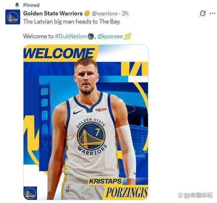Screen dimensions: 217x203
Task: Open the @kporzee mention
Action: pyautogui.click(x=110, y=36)
